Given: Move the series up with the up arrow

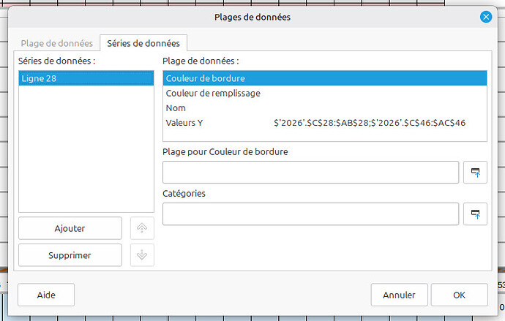Looking at the screenshot, I should point(142,228).
